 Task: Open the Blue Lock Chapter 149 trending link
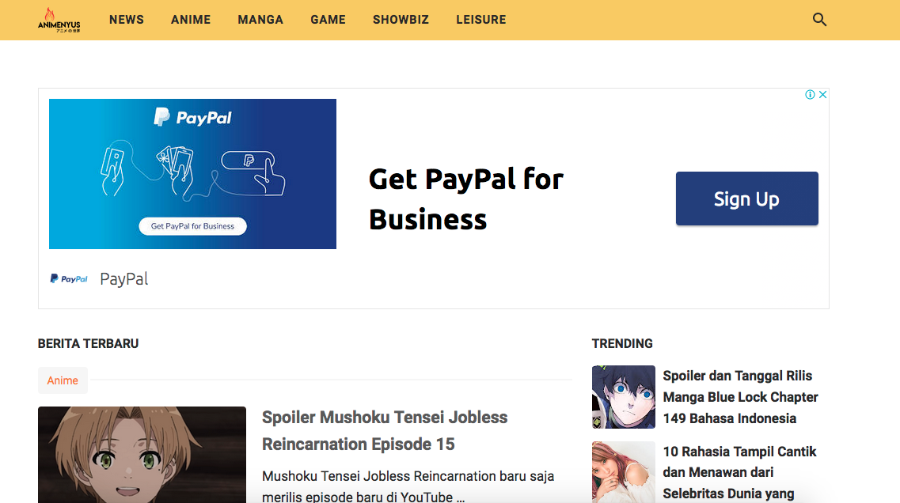pos(740,397)
